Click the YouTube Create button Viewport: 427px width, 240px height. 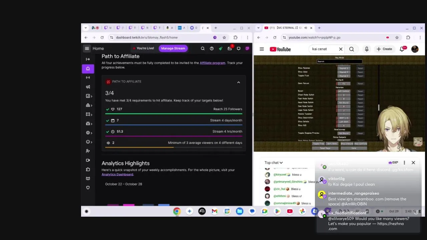point(384,49)
